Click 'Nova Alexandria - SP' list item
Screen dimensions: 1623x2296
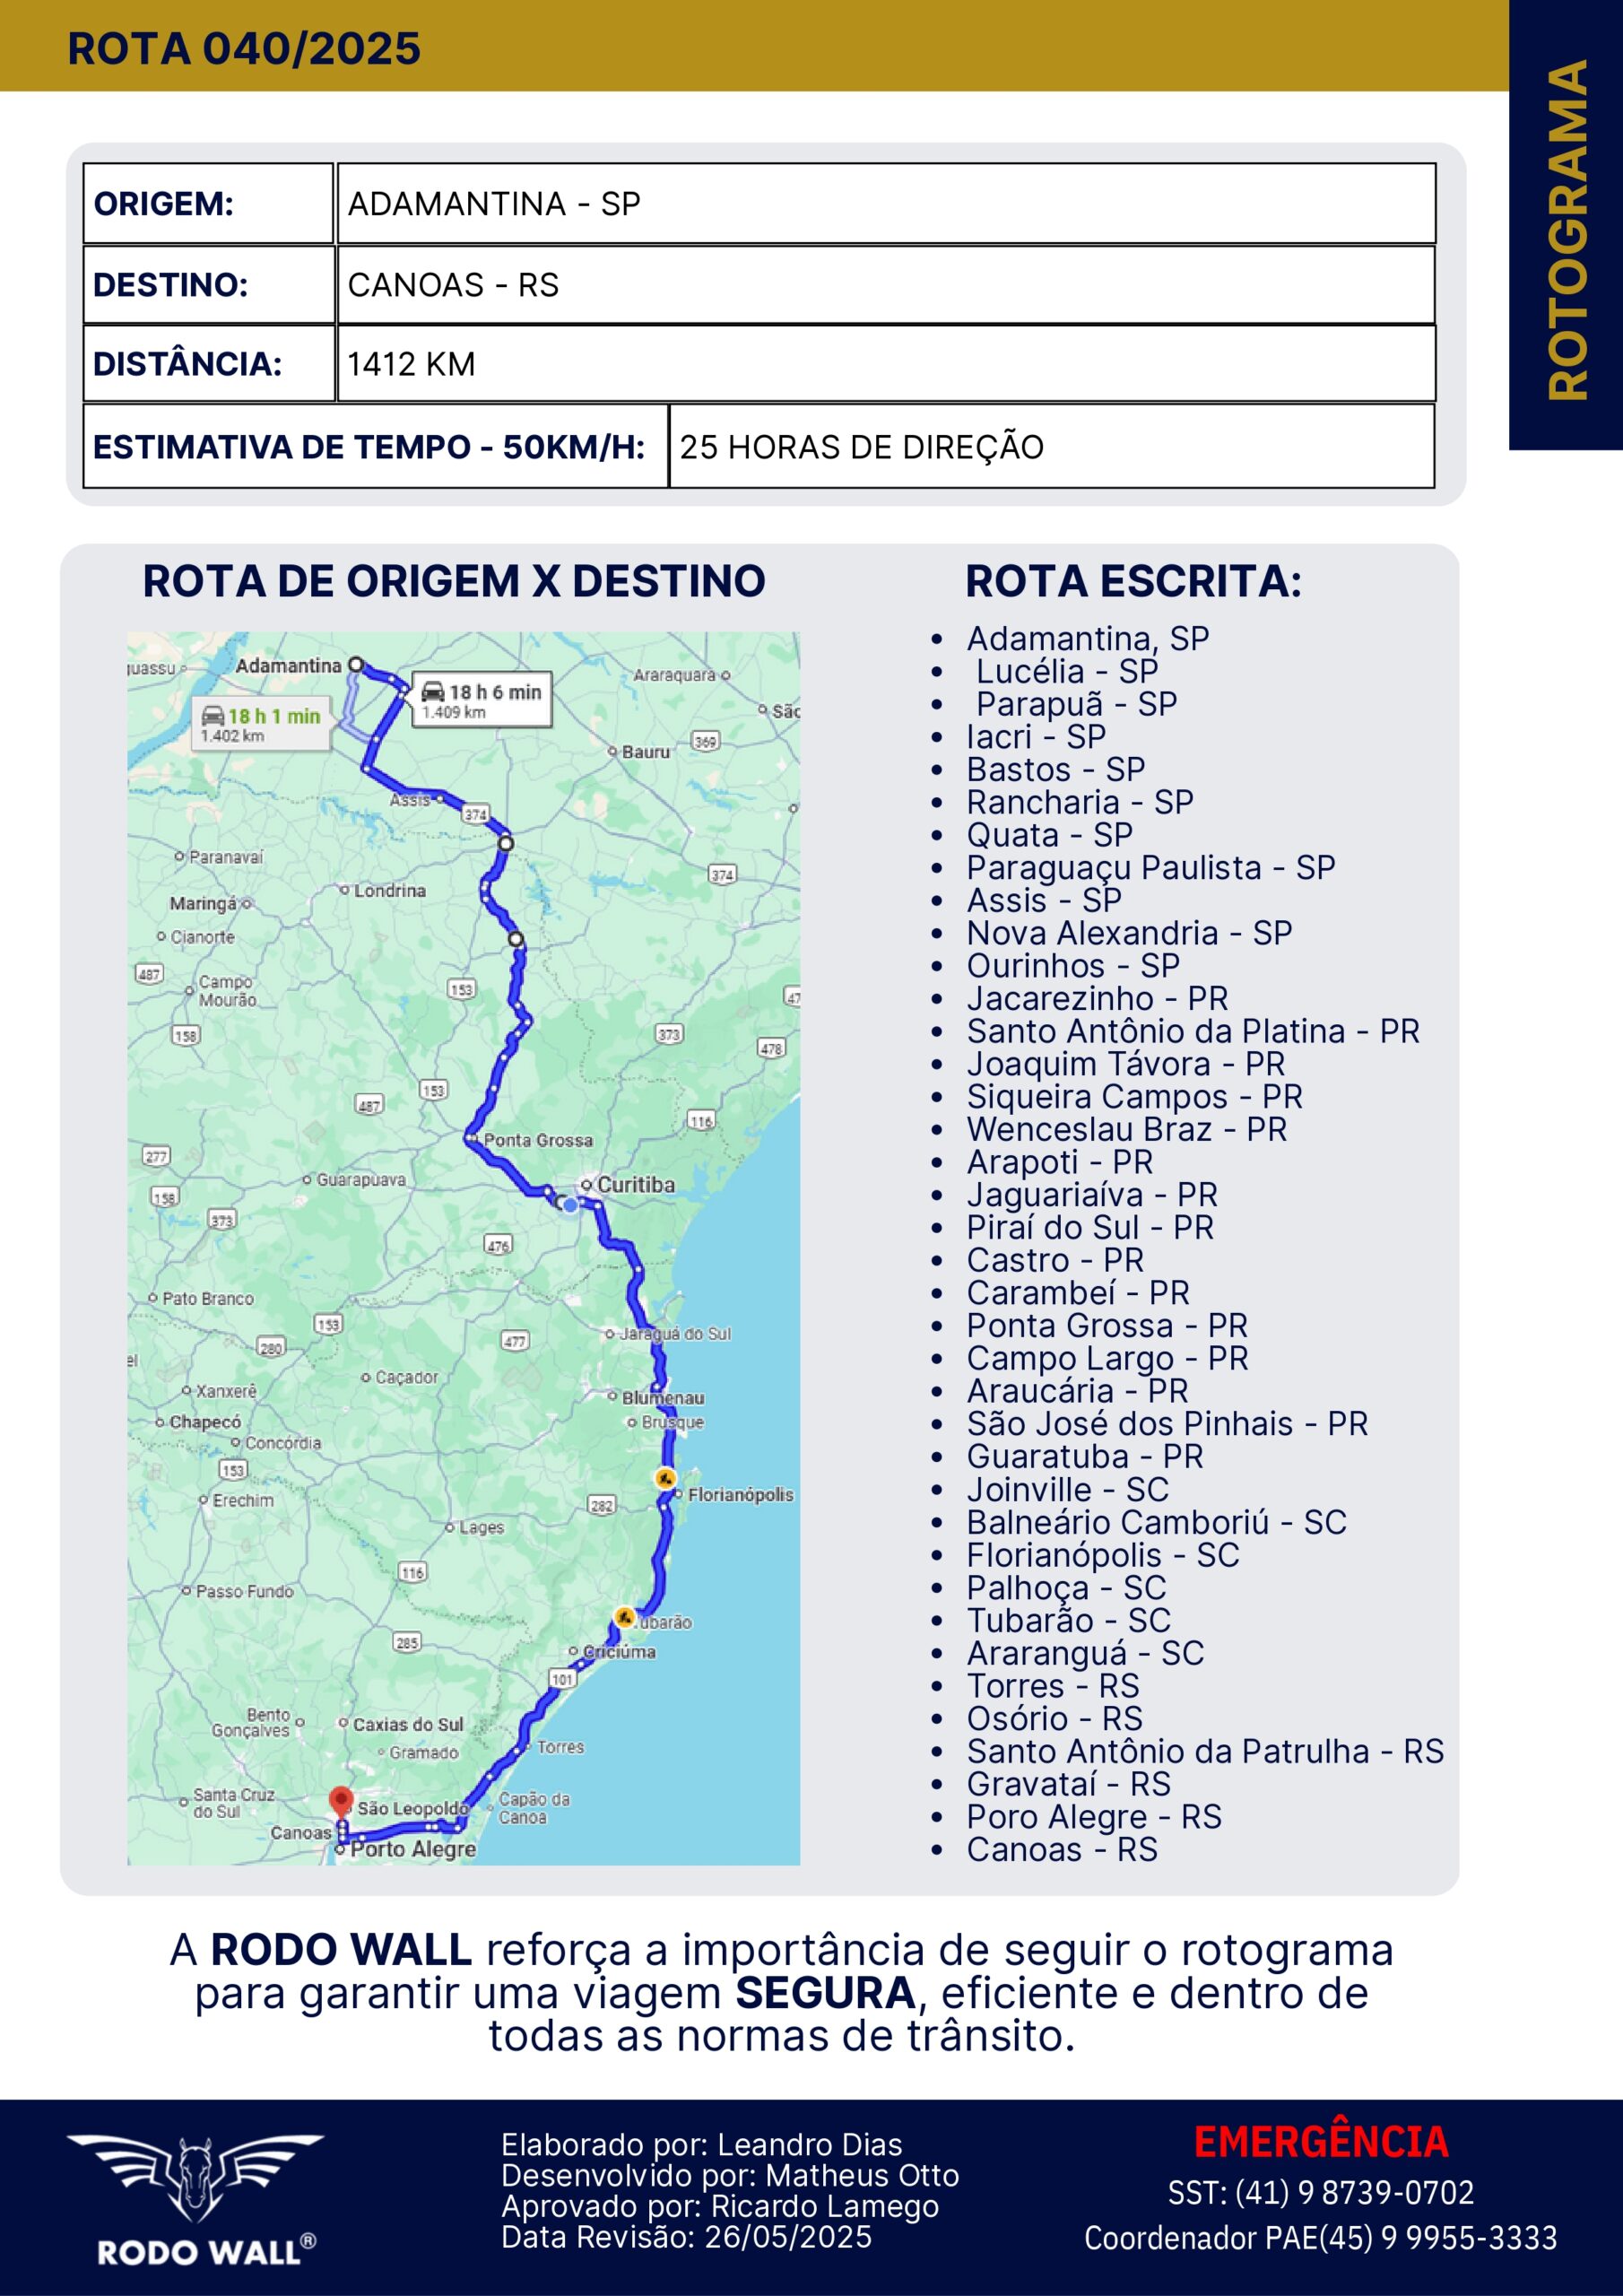[x=1129, y=933]
